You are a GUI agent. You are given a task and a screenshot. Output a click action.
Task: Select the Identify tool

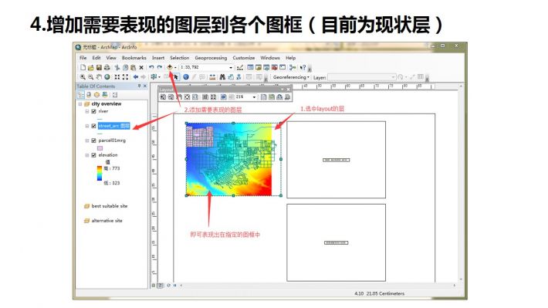point(186,77)
